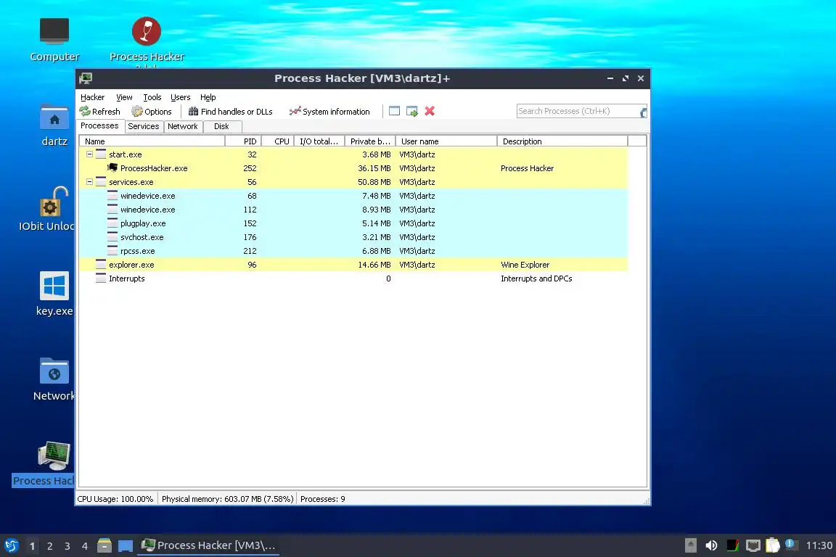
Task: Click the CPU Usage status bar entry
Action: pos(115,499)
